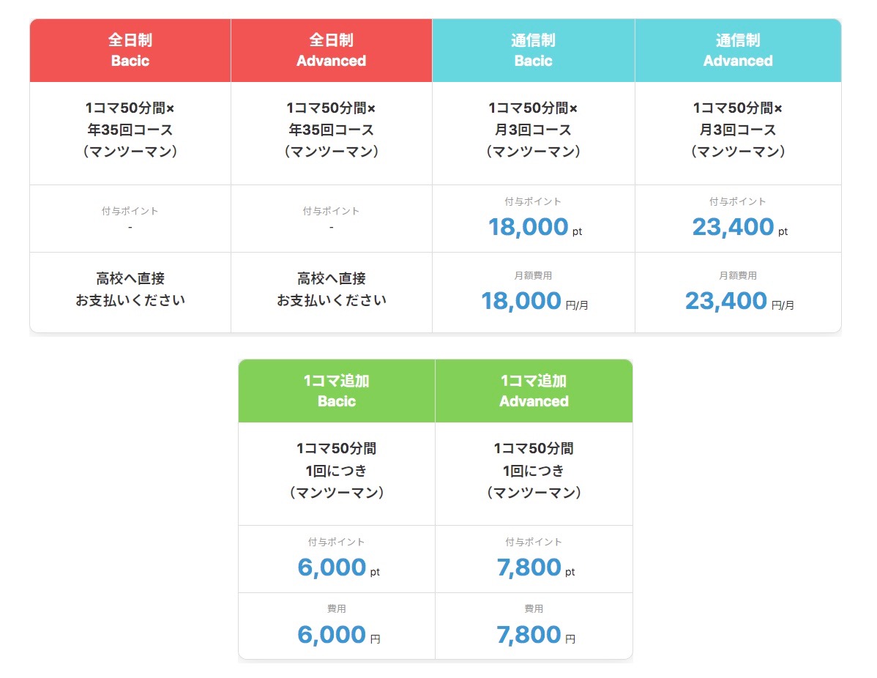Select the 通信制 Advanced column header
877x678 pixels.
tap(738, 51)
